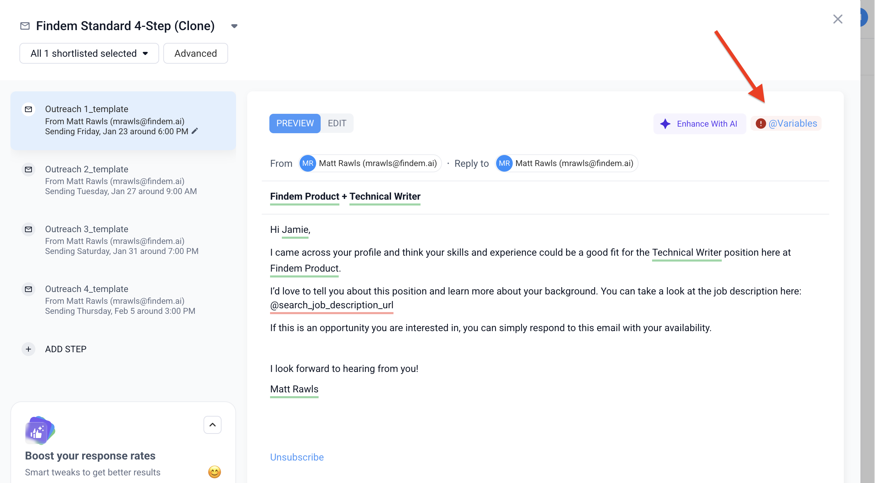Close the campaign dialog with the X
The image size is (875, 483).
[838, 19]
